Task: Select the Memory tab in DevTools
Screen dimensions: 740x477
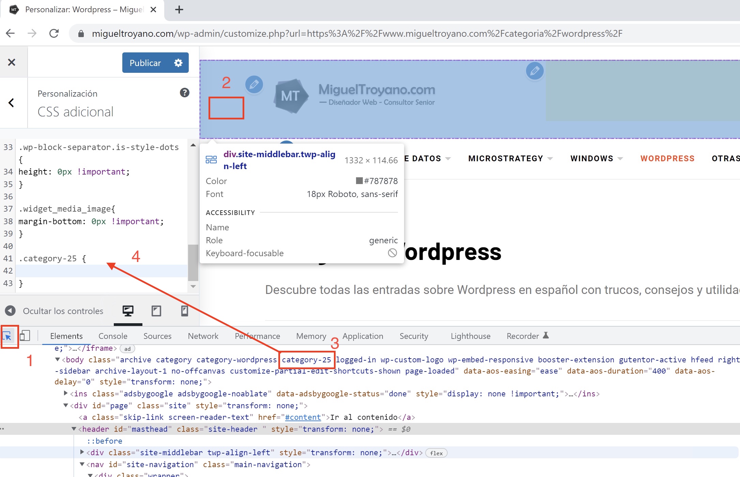Action: (311, 336)
